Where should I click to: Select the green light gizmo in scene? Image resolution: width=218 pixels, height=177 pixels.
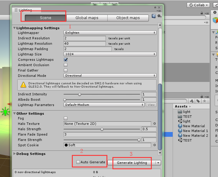(x=5, y=111)
